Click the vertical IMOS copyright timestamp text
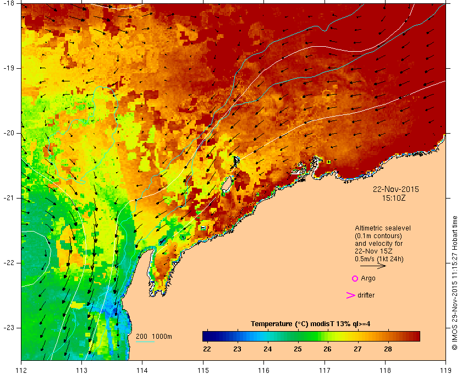462x374 pixels. click(455, 283)
